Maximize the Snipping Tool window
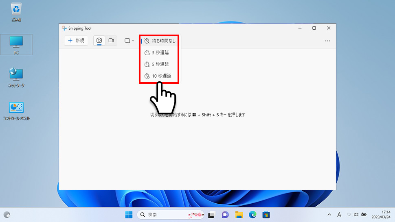Viewport: 395px width, 222px height. point(314,28)
